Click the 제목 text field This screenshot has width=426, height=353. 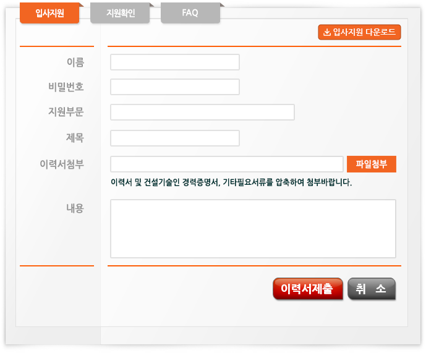[x=174, y=138]
